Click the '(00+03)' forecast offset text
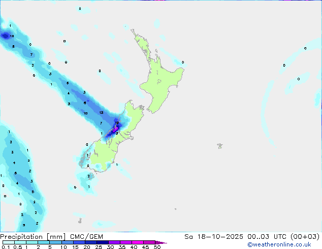This screenshot has width=322, height=249. click(305, 237)
